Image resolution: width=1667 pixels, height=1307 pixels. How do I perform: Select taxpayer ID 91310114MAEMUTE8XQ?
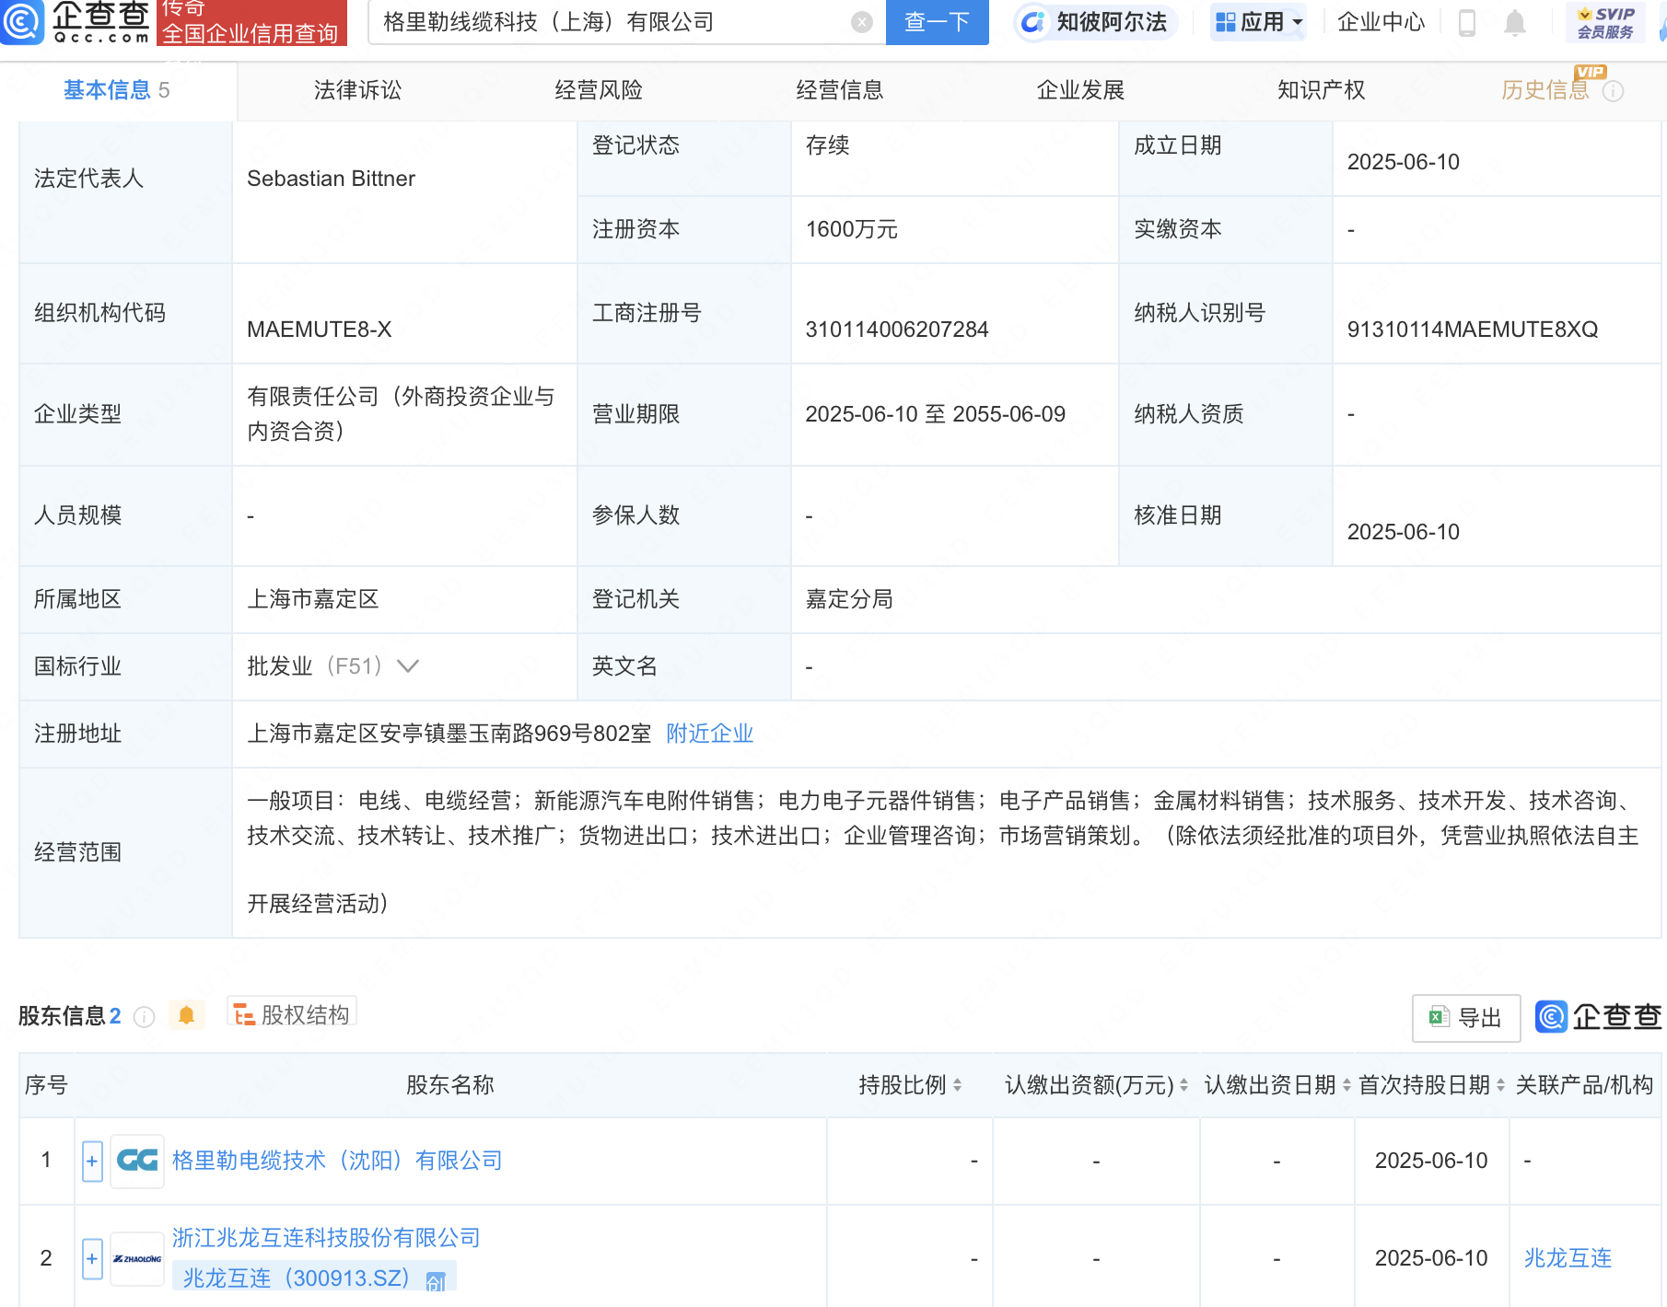(1472, 330)
